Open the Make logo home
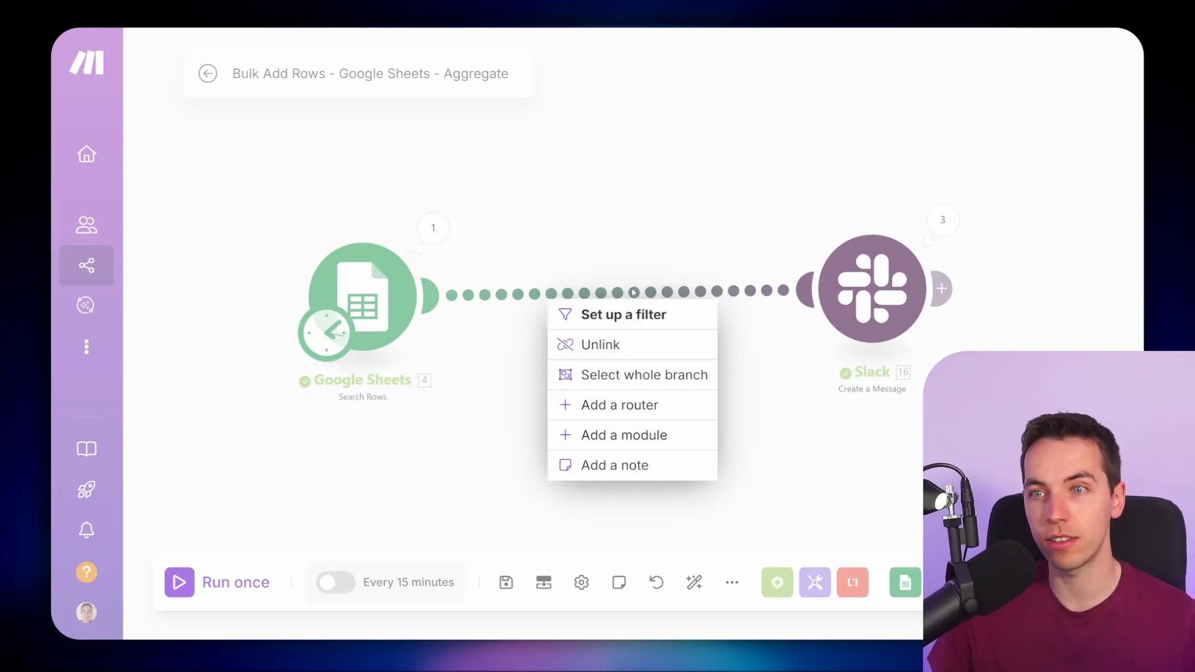The height and width of the screenshot is (672, 1195). (87, 63)
